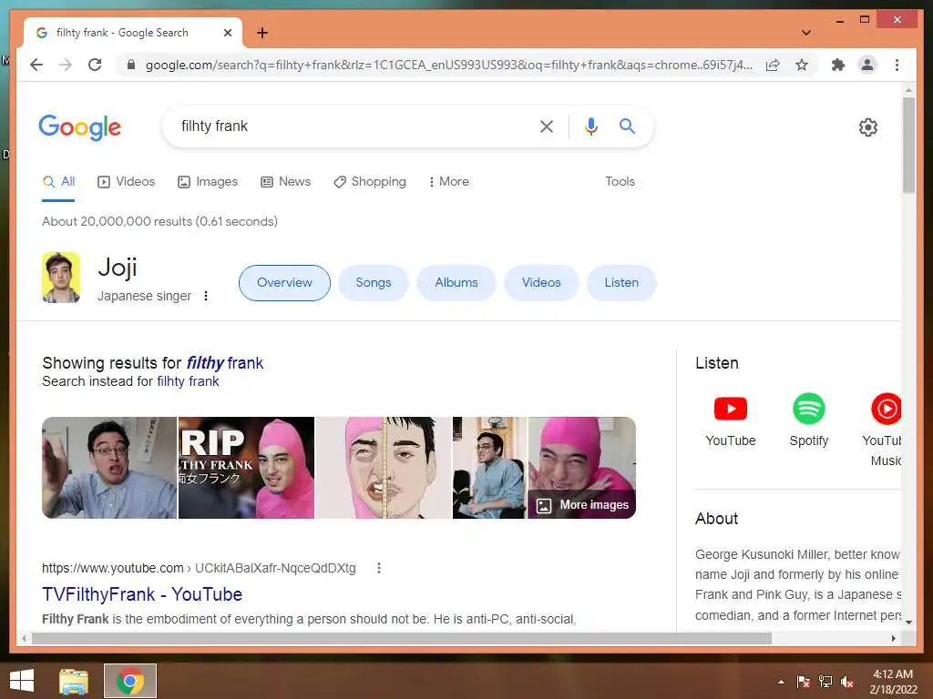Go back using the browser back arrow

(36, 65)
